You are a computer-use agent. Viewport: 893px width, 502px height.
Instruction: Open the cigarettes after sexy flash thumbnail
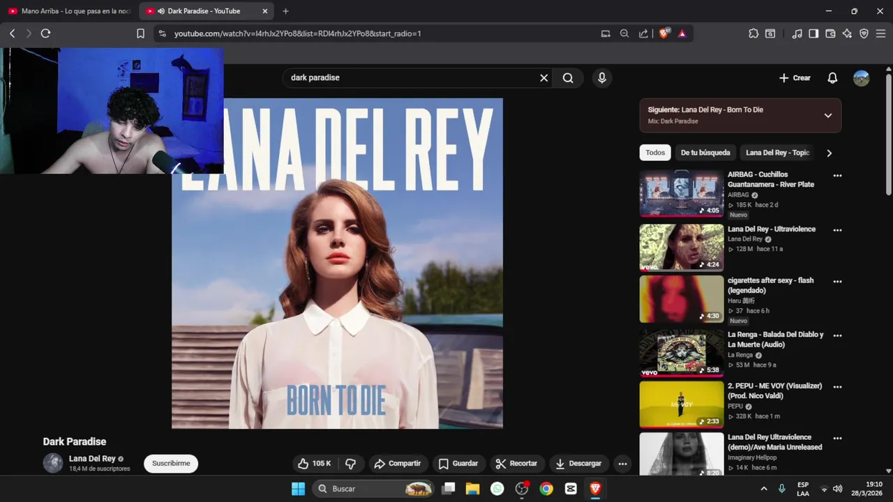(682, 299)
